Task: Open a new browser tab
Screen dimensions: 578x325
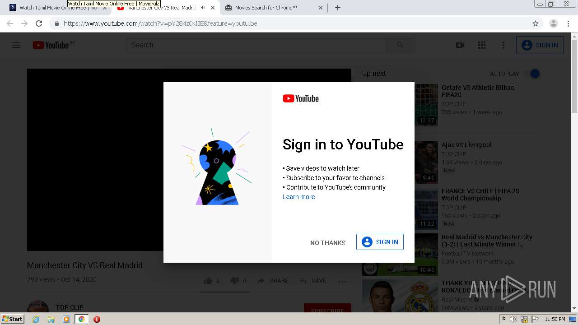Action: [x=338, y=8]
